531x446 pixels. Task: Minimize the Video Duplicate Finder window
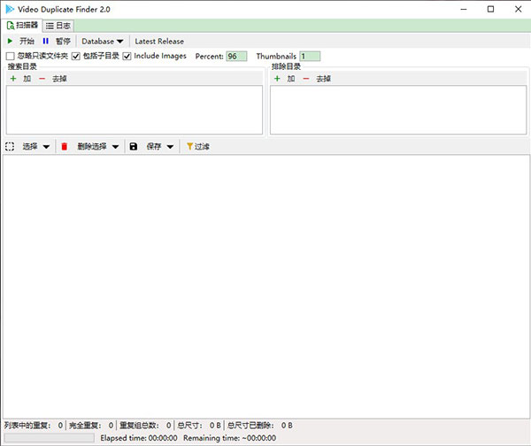(x=464, y=9)
